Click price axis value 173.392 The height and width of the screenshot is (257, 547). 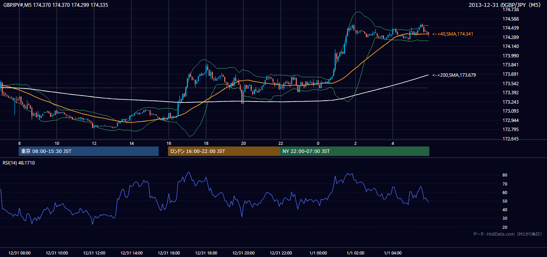click(511, 93)
